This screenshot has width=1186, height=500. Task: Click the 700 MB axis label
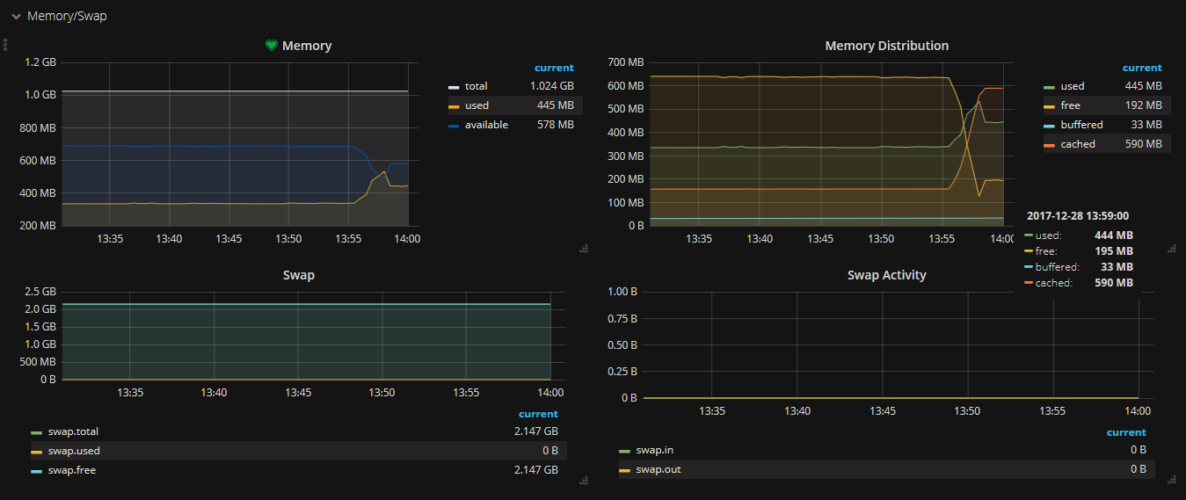[x=626, y=62]
